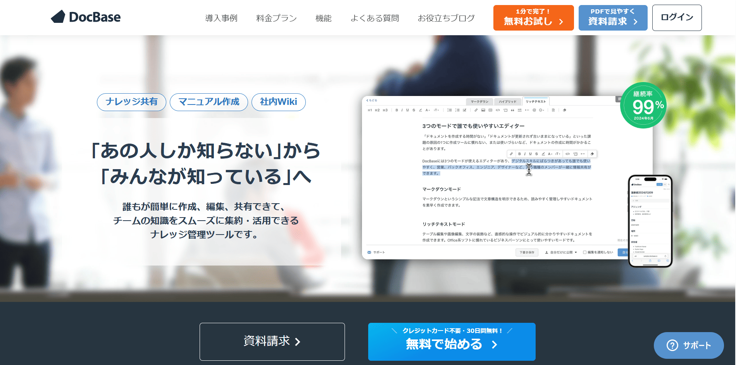Switch to the リッチテキスト editor tab

point(536,101)
